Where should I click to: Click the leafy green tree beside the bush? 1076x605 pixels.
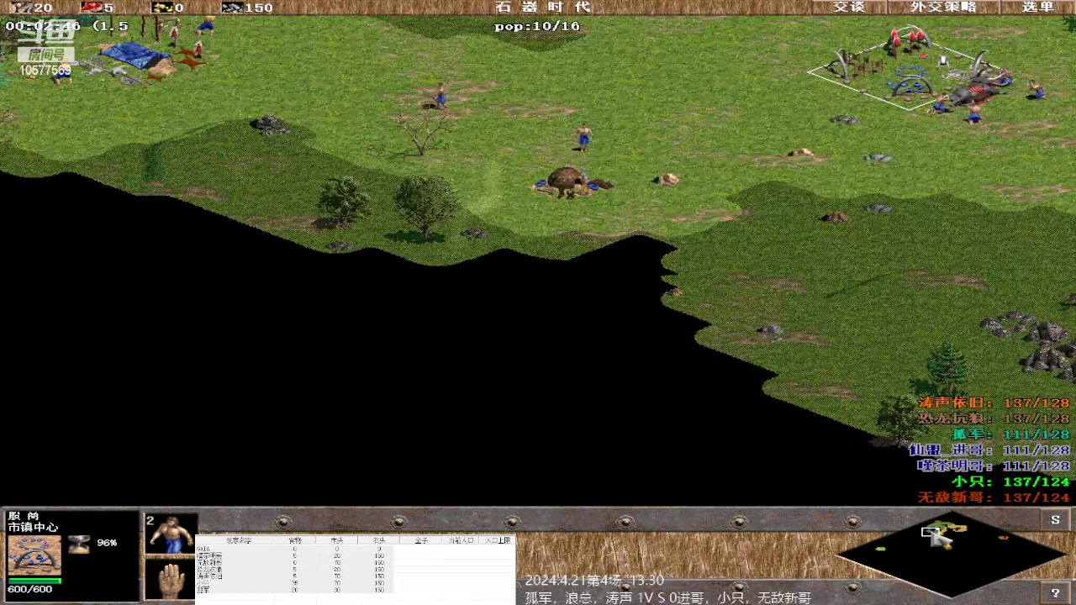pyautogui.click(x=425, y=207)
